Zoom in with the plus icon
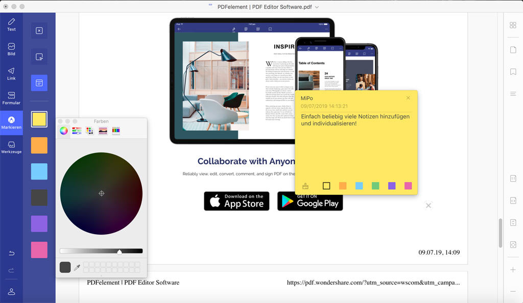This screenshot has height=303, width=523. (513, 270)
